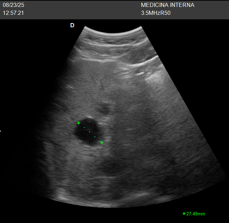Click the 3.5MHzR50 probe frequency label
Screen dimensions: 229x223
156,13
